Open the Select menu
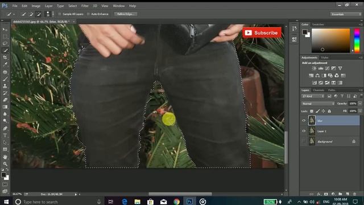The width and height of the screenshot is (364, 205). point(72,6)
